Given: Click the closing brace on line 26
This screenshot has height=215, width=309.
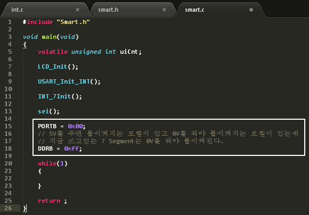Looking at the screenshot, I should pyautogui.click(x=25, y=208).
